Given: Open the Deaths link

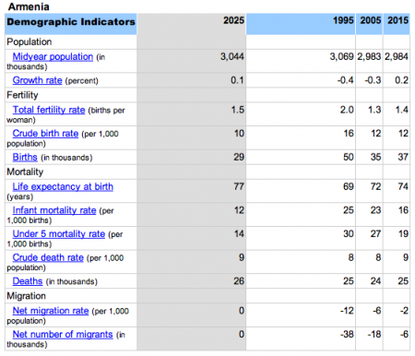Looking at the screenshot, I should tap(28, 281).
